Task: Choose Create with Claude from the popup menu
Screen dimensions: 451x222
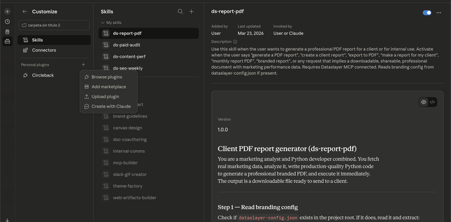Action: point(109,106)
